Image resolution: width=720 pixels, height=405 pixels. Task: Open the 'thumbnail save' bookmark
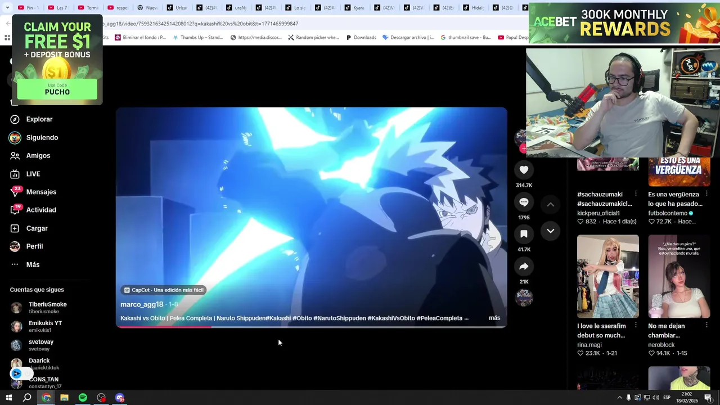(x=466, y=37)
